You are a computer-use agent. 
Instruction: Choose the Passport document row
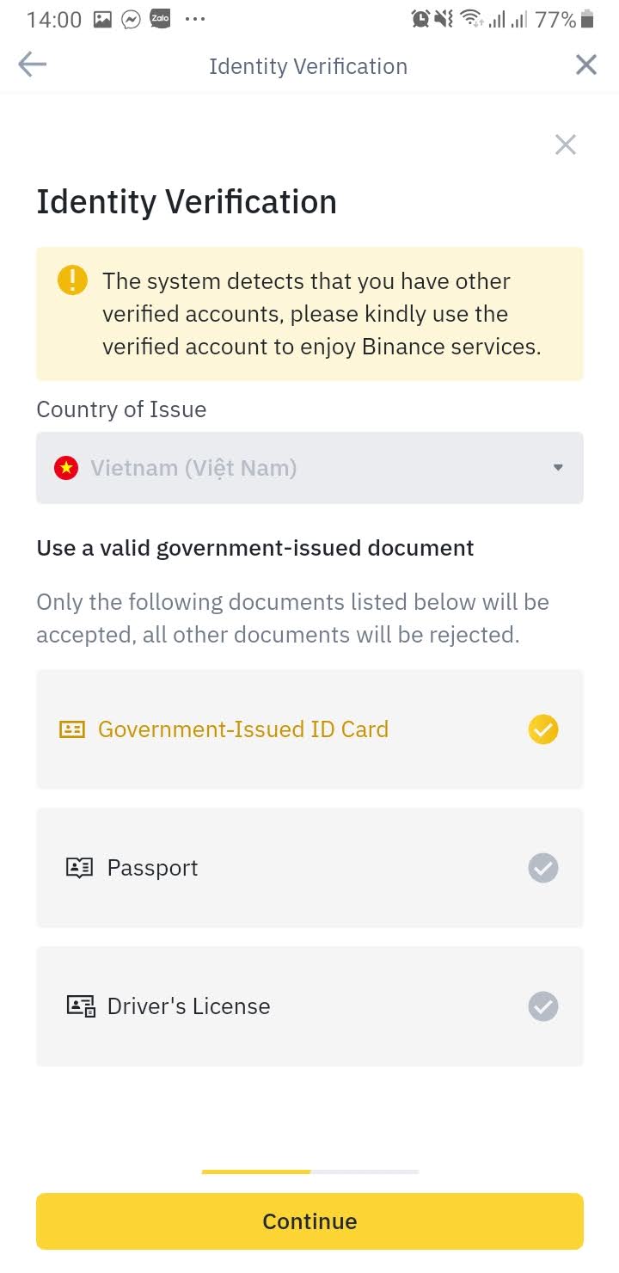309,868
